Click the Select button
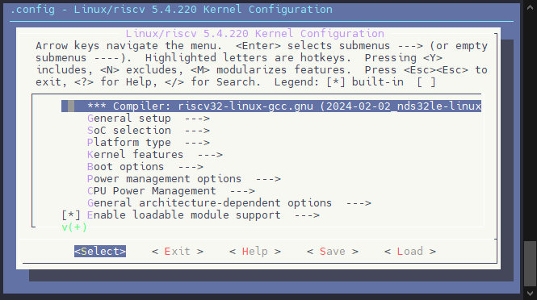Screen dimensions: 537x300 tap(100, 252)
